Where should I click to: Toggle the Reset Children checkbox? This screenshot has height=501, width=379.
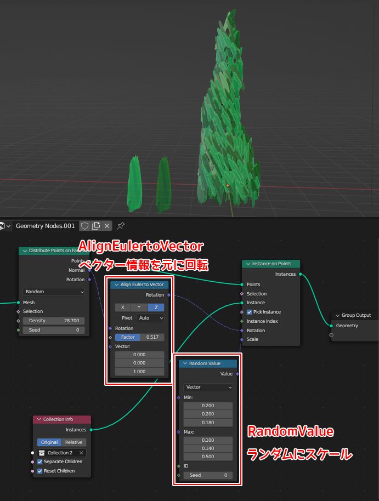tap(39, 471)
